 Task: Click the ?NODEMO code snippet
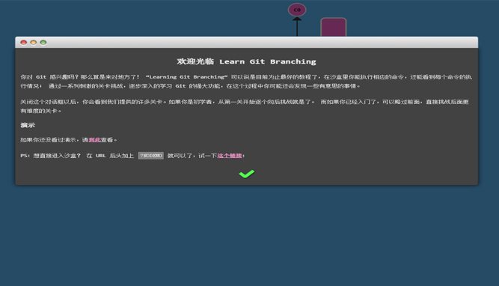[151, 156]
